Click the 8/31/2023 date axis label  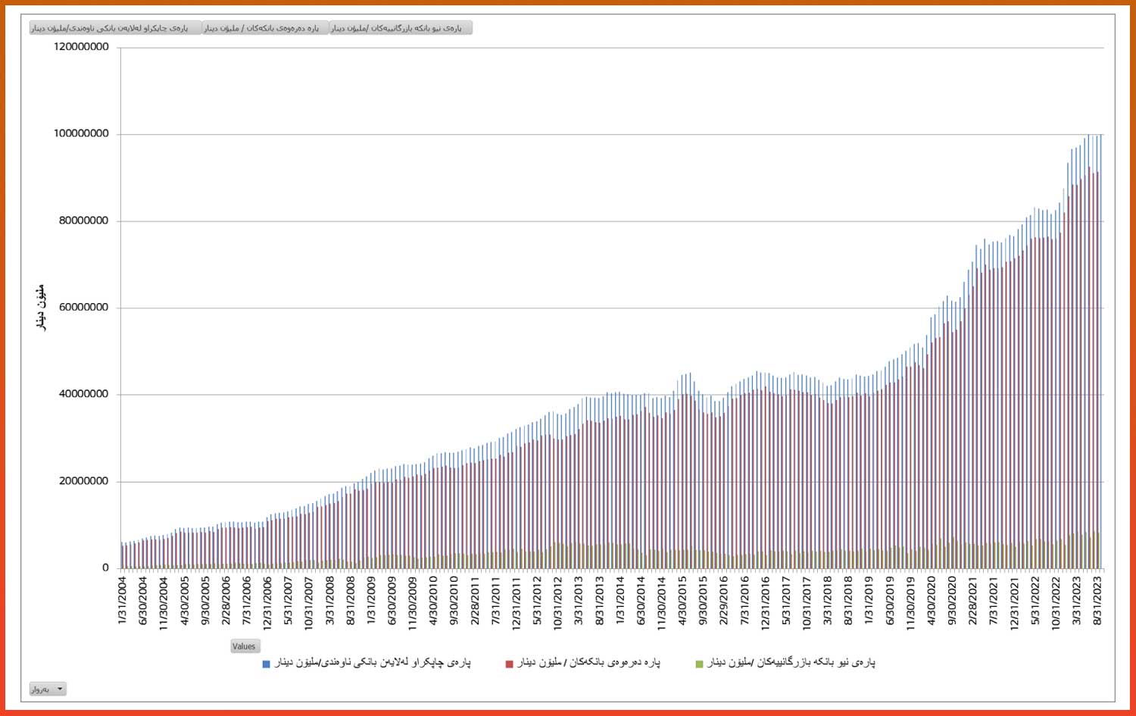1097,602
